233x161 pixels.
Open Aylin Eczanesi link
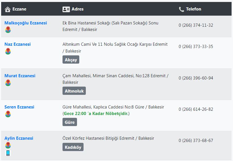coord(19,138)
